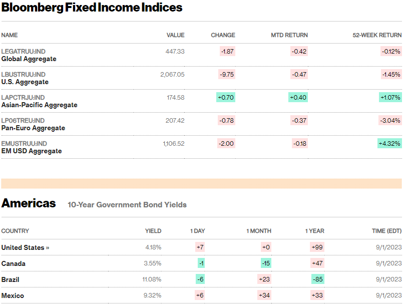Click the -3.04% 52-week return cell
Image resolution: width=407 pixels, height=305 pixels.
(x=390, y=121)
